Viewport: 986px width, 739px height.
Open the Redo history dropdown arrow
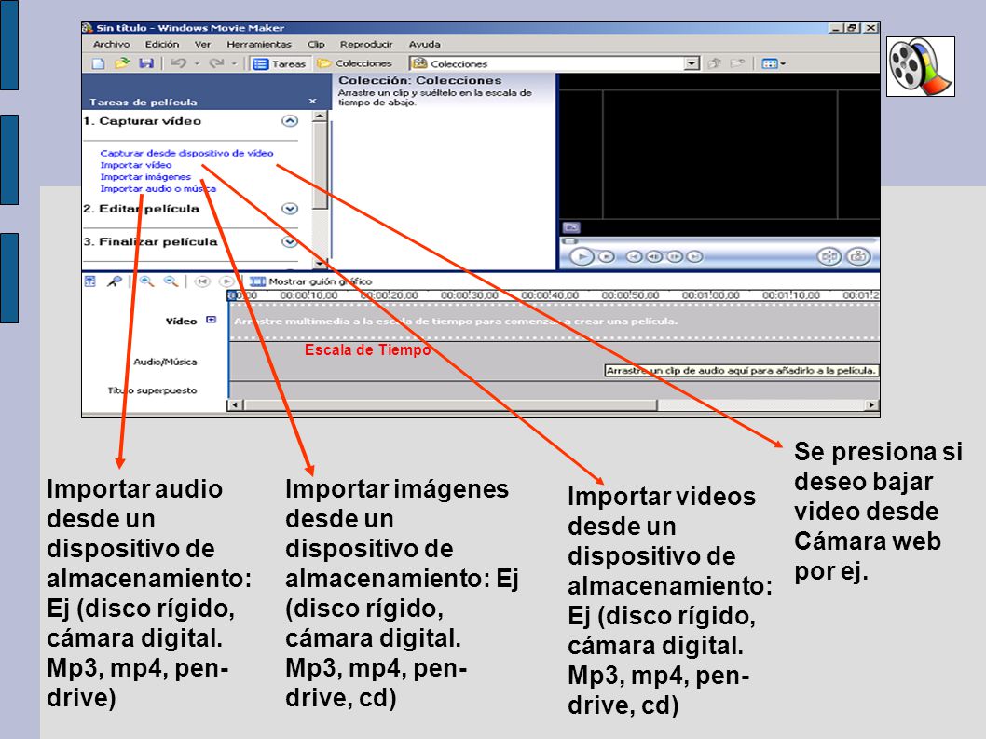(x=234, y=63)
